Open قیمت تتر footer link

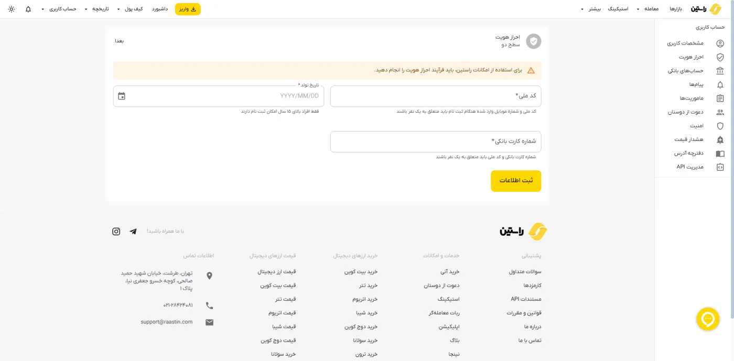(286, 299)
